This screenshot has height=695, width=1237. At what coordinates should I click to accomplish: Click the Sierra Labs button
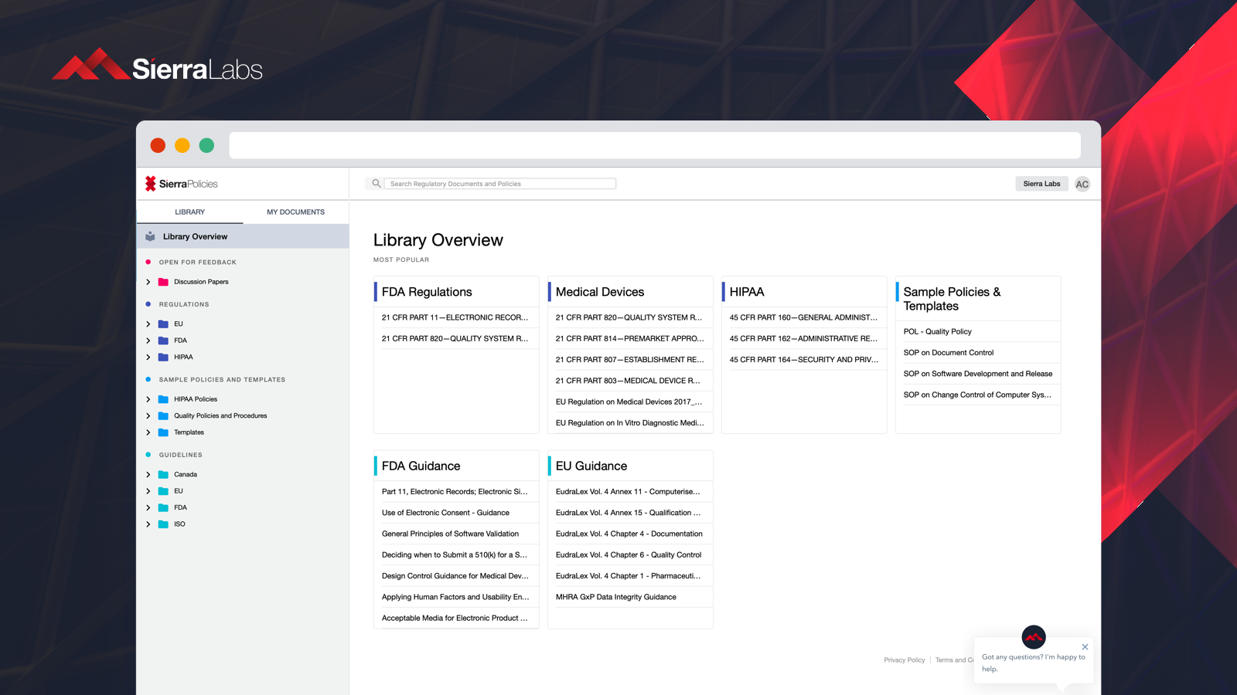click(1041, 184)
